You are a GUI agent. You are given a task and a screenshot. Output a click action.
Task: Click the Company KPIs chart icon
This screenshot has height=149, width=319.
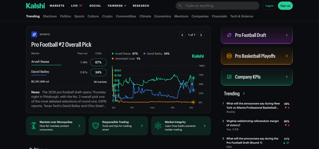pyautogui.click(x=229, y=77)
